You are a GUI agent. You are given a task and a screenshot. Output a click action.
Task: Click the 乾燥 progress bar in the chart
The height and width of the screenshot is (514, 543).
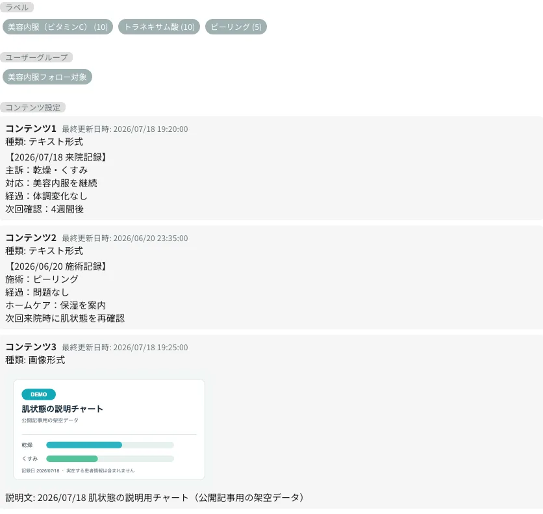[x=110, y=445]
